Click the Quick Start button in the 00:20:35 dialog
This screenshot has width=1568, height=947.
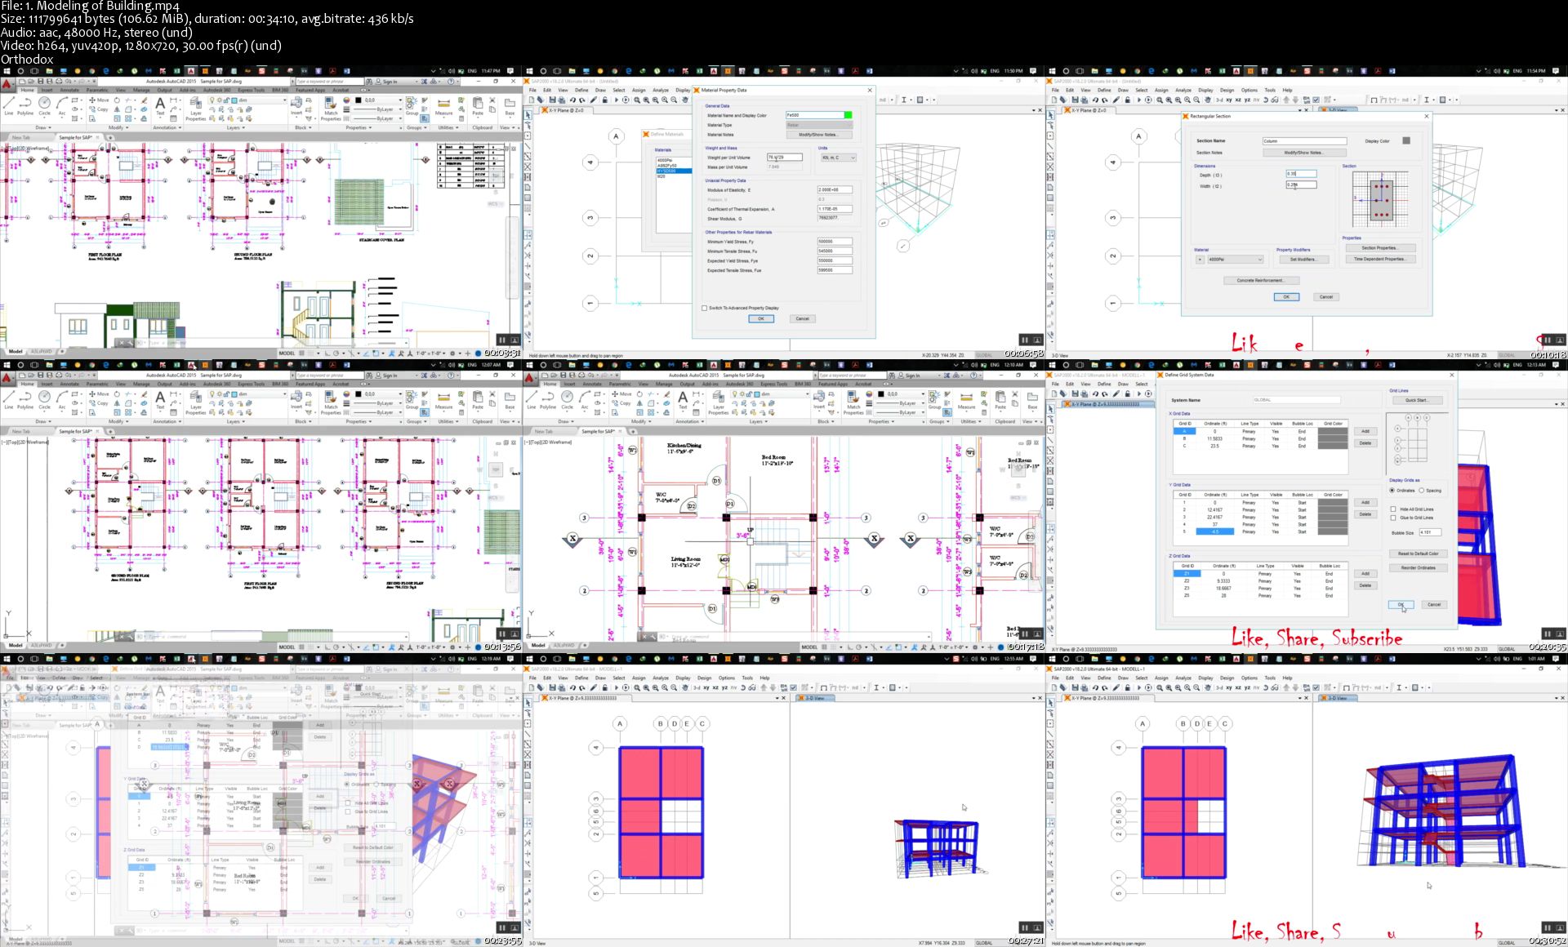coord(1418,400)
